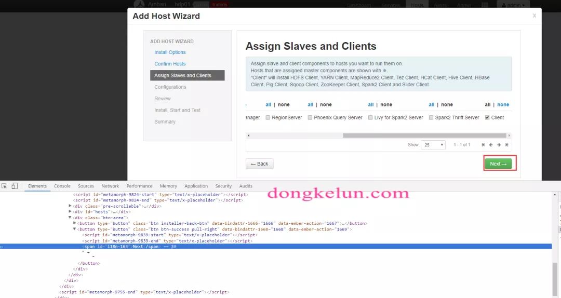Open the Network tab in DevTools
The image size is (561, 298).
coord(110,186)
